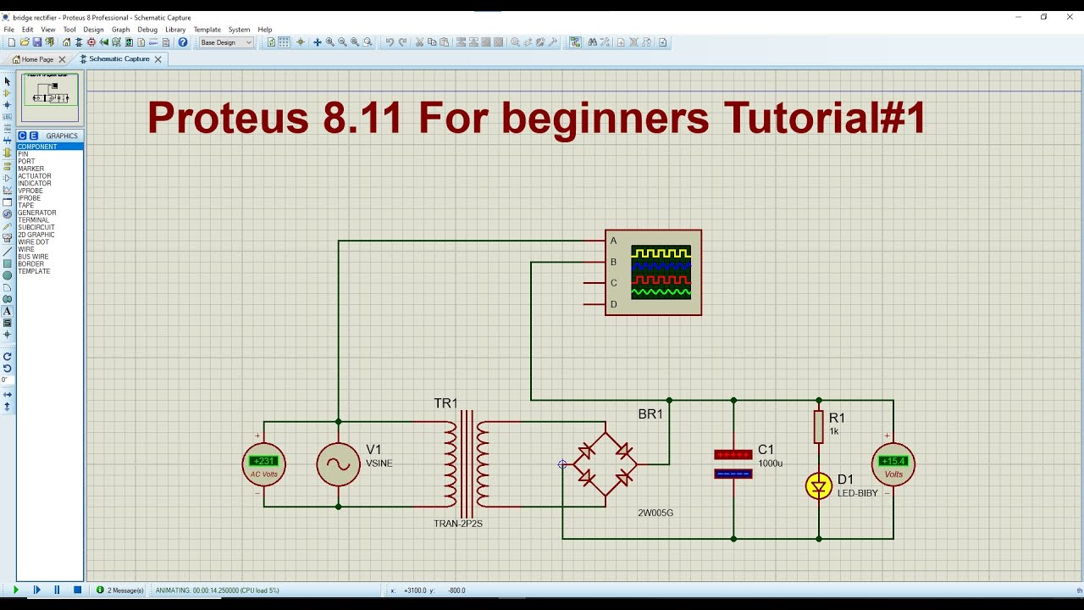The height and width of the screenshot is (610, 1084).
Task: Select COMPONENT in the graphics list
Action: coord(50,147)
